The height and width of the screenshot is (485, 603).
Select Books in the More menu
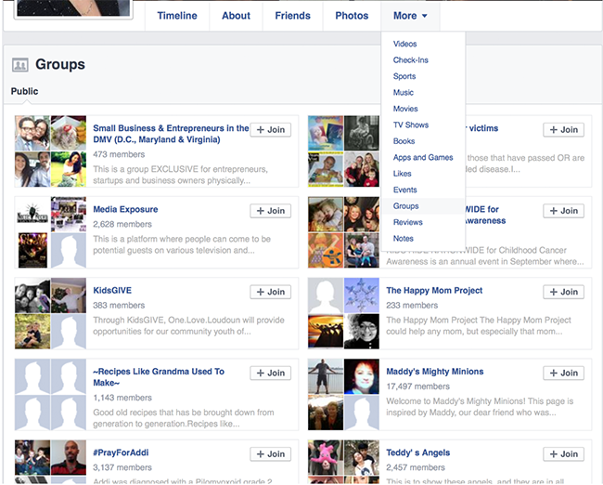click(404, 141)
